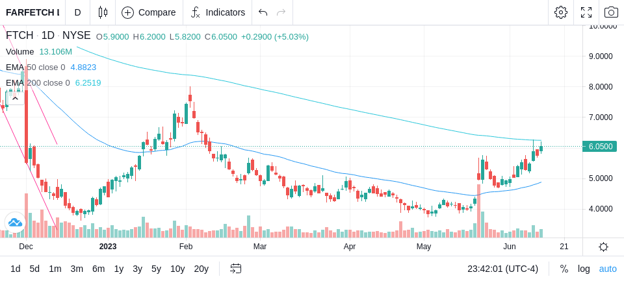Screen dimensions: 624x281
Task: Select the 20y time range
Action: tap(201, 269)
